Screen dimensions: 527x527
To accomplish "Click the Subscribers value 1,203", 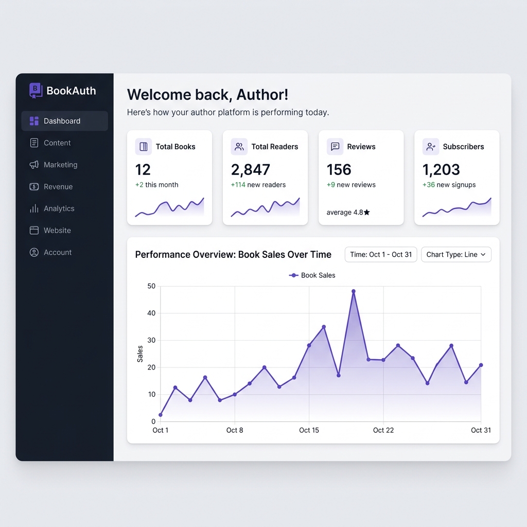I will coord(441,170).
